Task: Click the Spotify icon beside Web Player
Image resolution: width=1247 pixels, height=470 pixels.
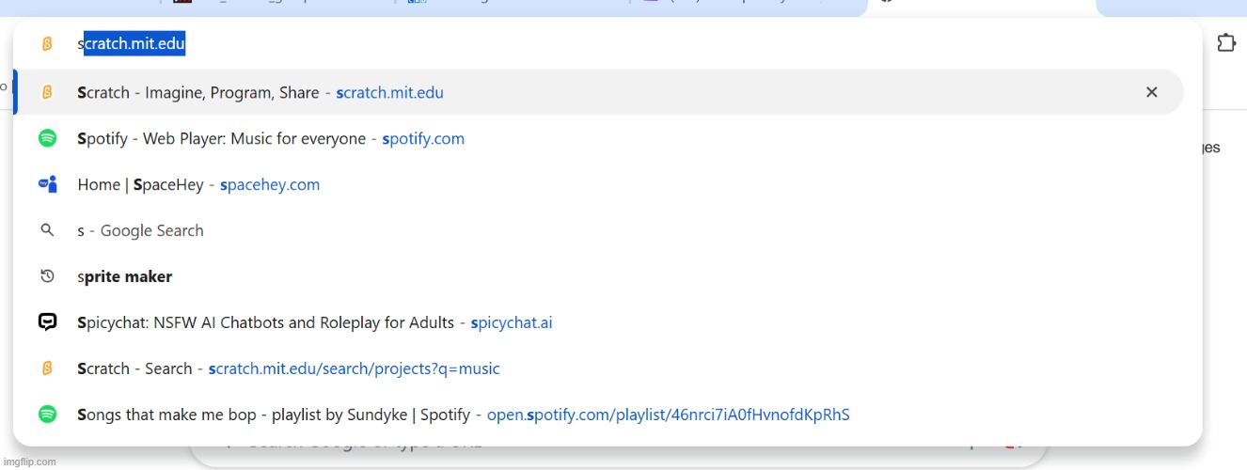Action: 47,138
